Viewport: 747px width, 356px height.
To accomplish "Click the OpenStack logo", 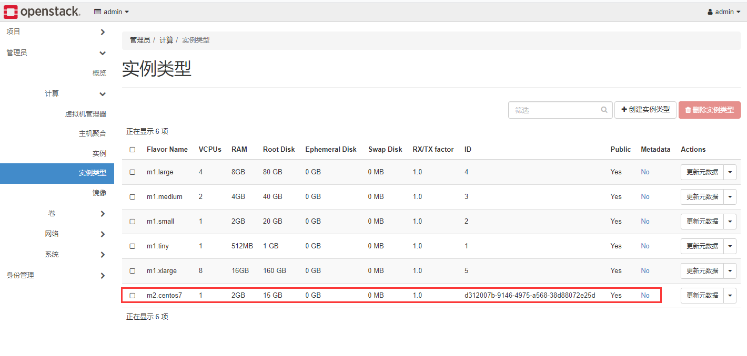I will pos(42,11).
